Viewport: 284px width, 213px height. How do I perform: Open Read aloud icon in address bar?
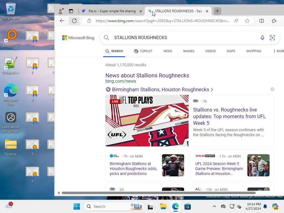(236, 21)
